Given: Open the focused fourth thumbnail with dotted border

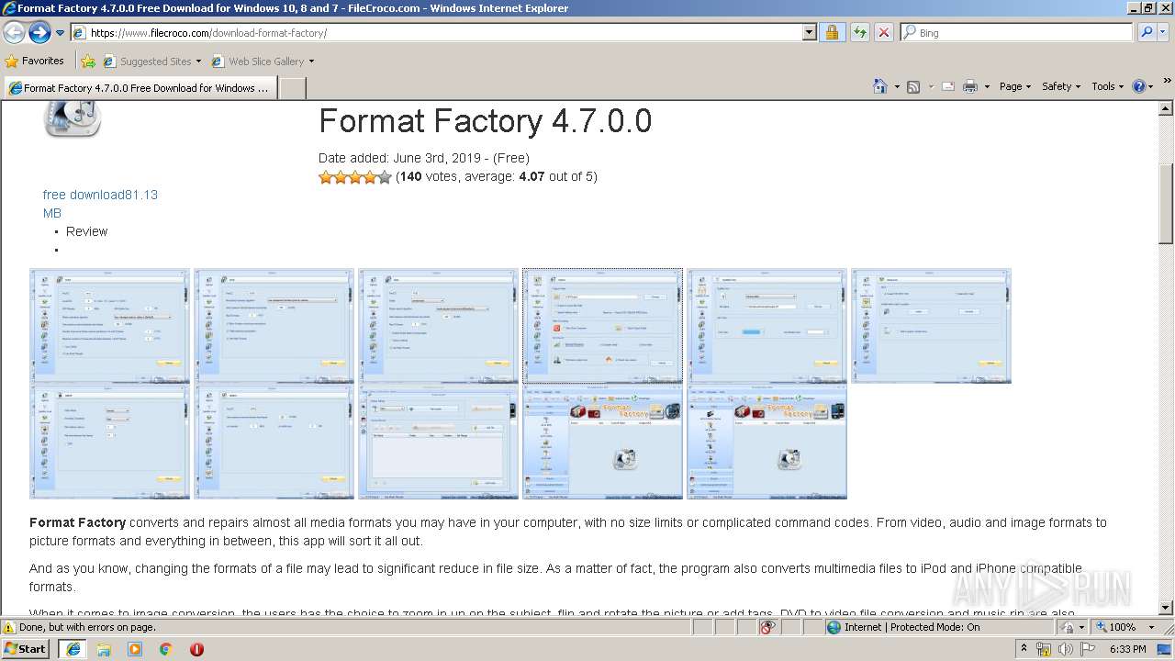Looking at the screenshot, I should pos(602,326).
